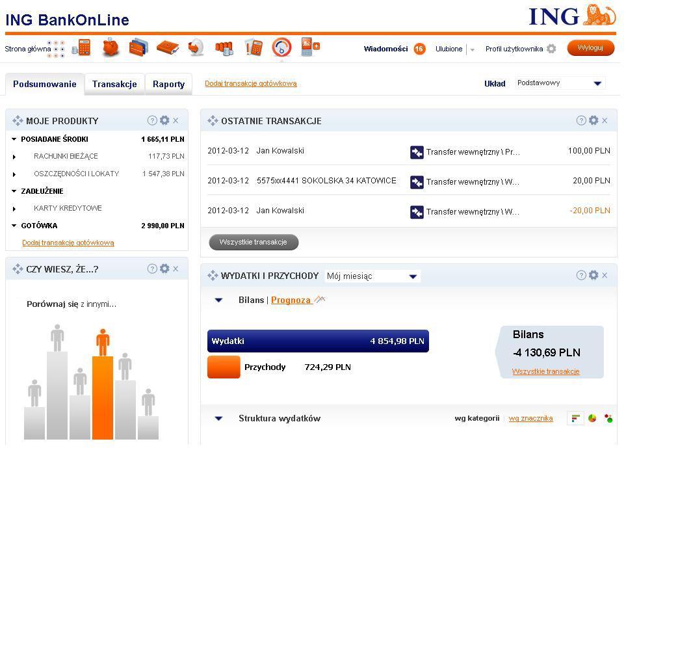Open the 16 unread messages badge
The width and height of the screenshot is (691, 647).
(419, 49)
